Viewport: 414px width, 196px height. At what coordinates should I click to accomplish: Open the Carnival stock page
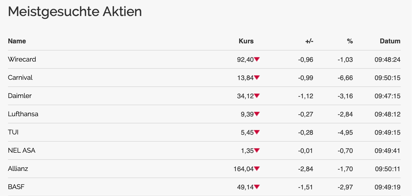coord(20,78)
